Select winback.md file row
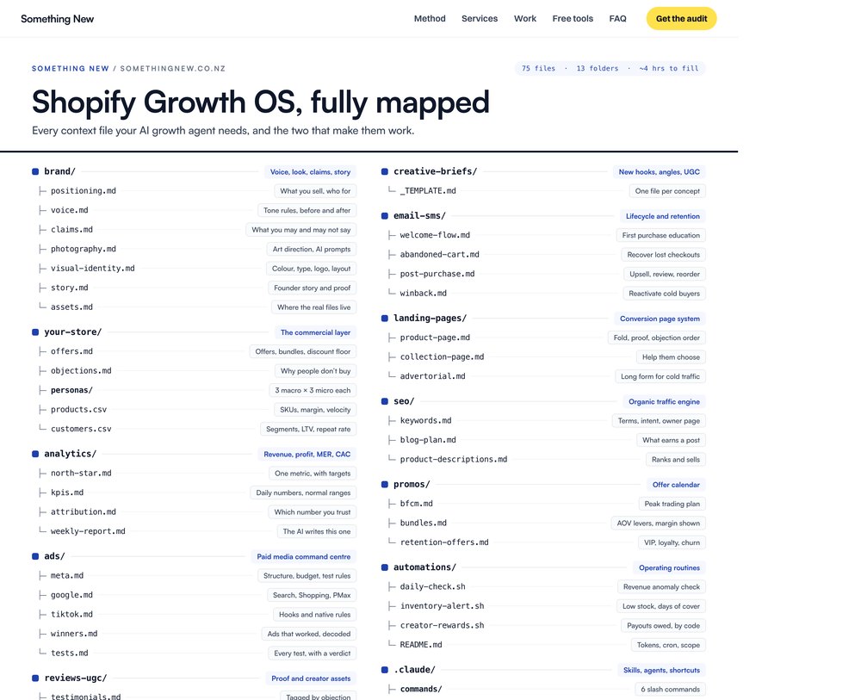Image resolution: width=861 pixels, height=700 pixels. click(543, 294)
